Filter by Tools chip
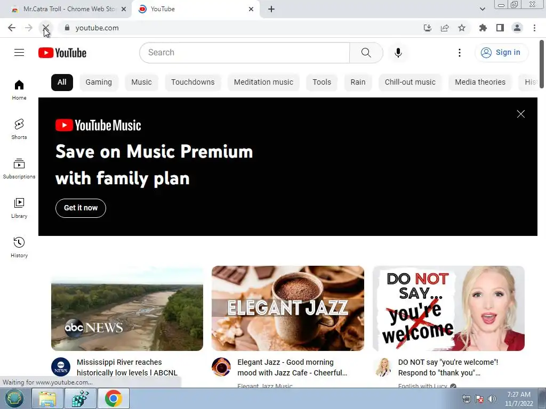The image size is (546, 409). [322, 83]
